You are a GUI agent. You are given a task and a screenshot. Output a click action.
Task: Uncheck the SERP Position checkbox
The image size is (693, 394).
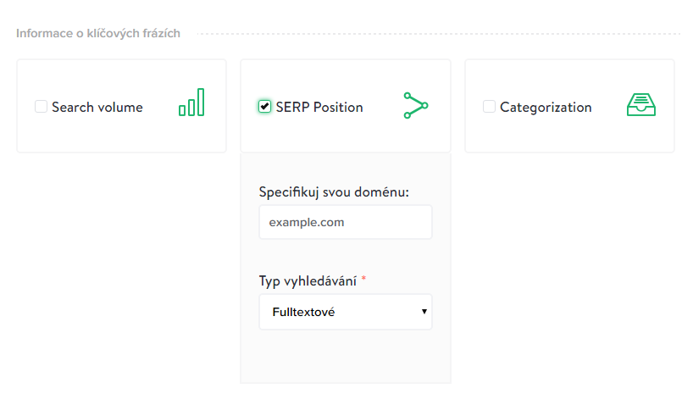click(x=264, y=107)
